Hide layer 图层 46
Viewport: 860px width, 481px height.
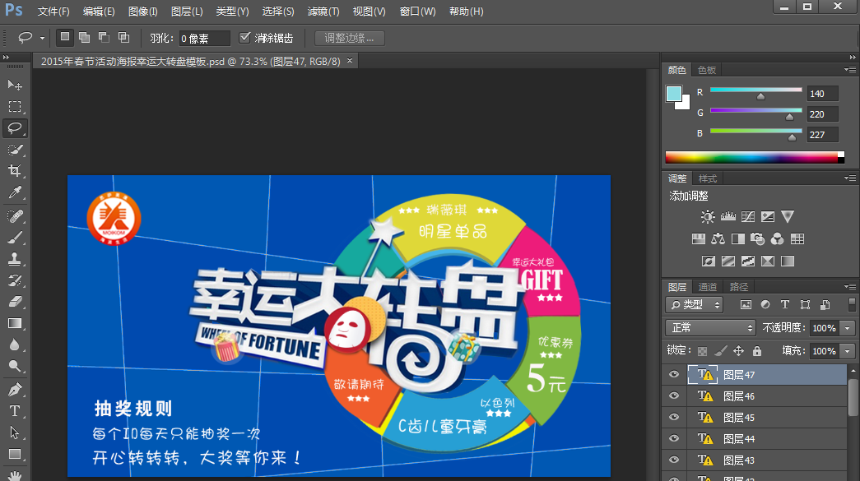click(674, 396)
